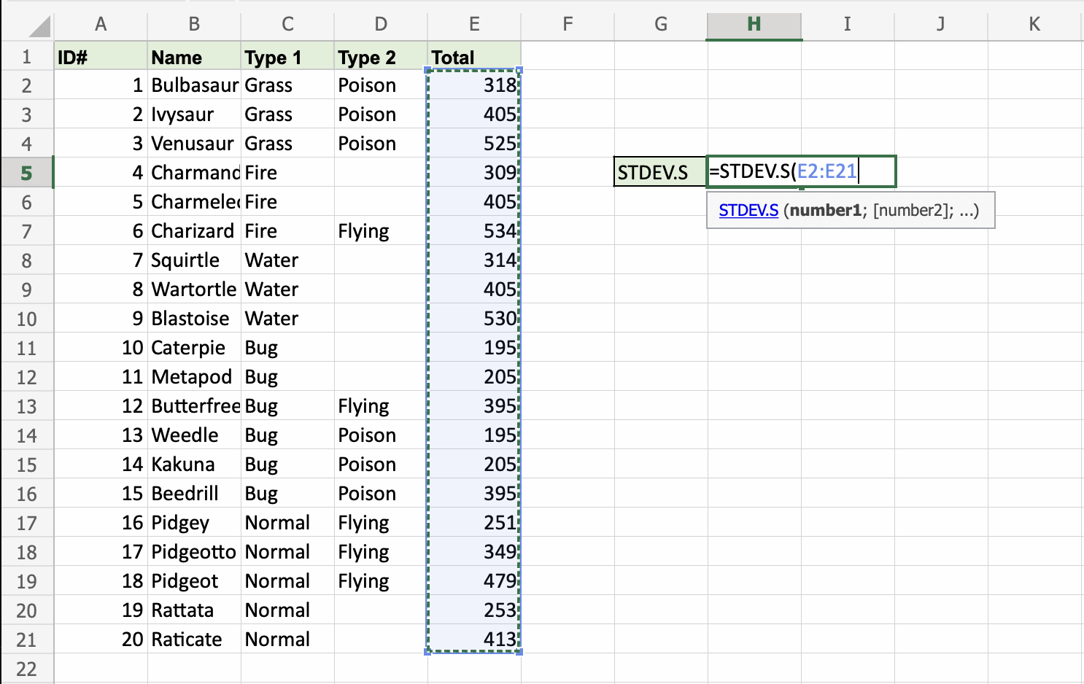Select the column H header
The image size is (1084, 684).
pyautogui.click(x=754, y=24)
